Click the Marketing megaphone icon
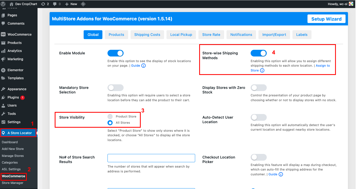356x189 pixels. point(3,59)
